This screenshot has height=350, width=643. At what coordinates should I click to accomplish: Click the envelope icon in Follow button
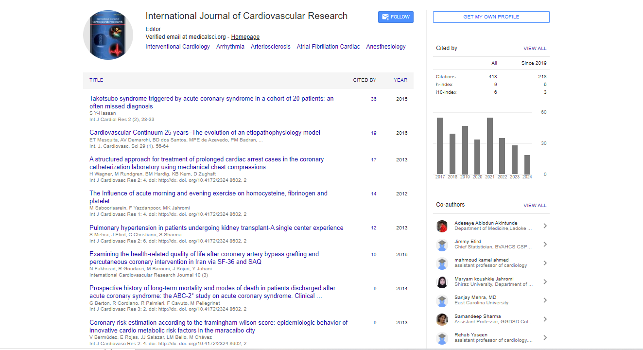(385, 17)
